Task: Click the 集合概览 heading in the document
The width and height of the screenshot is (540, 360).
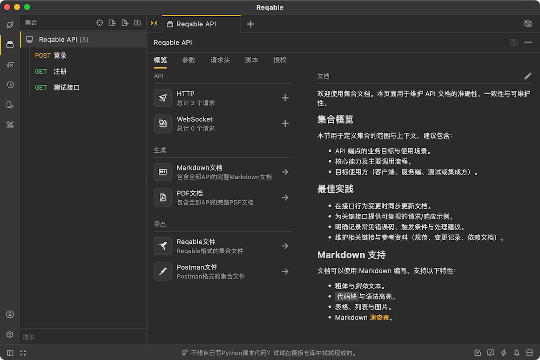Action: 335,120
